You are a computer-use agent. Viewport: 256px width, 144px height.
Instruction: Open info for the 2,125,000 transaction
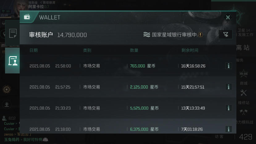point(229,87)
